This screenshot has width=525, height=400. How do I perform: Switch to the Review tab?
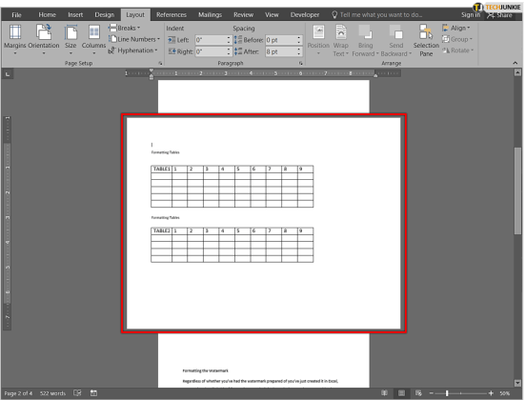click(x=243, y=14)
